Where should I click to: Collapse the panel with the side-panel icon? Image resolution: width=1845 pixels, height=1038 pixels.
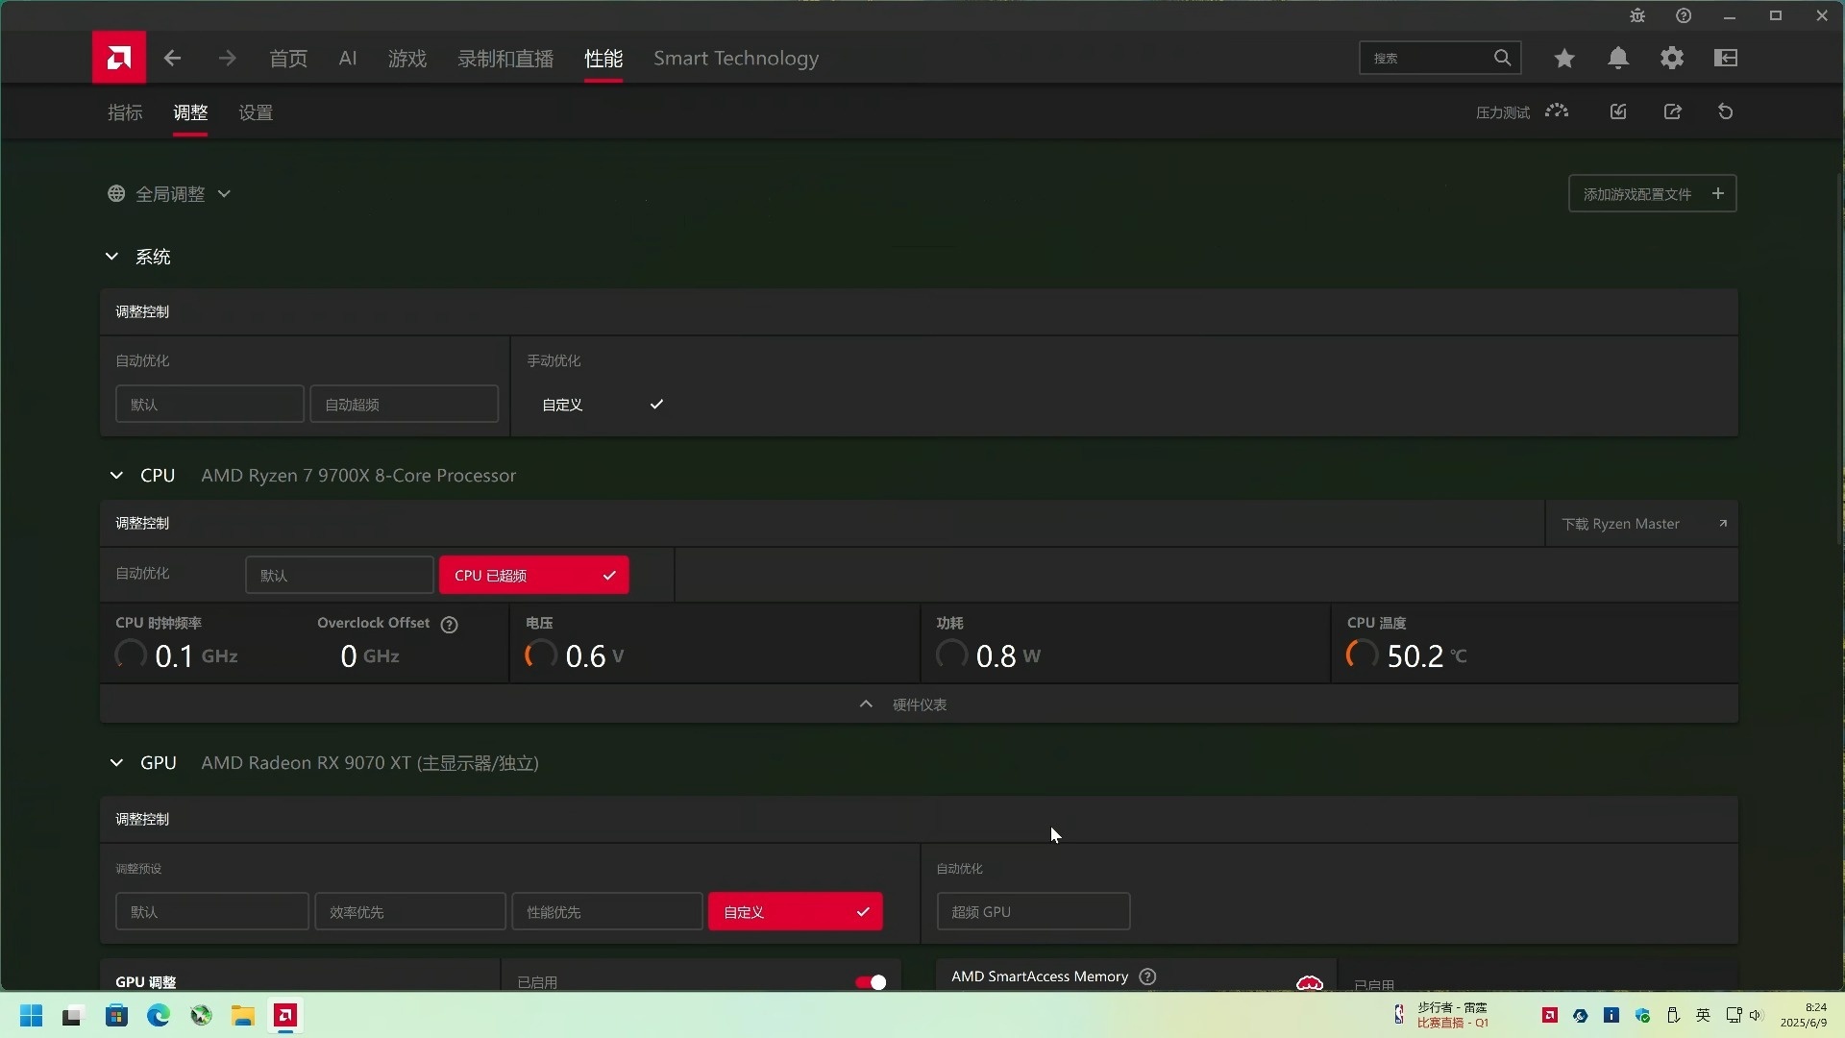click(1725, 58)
